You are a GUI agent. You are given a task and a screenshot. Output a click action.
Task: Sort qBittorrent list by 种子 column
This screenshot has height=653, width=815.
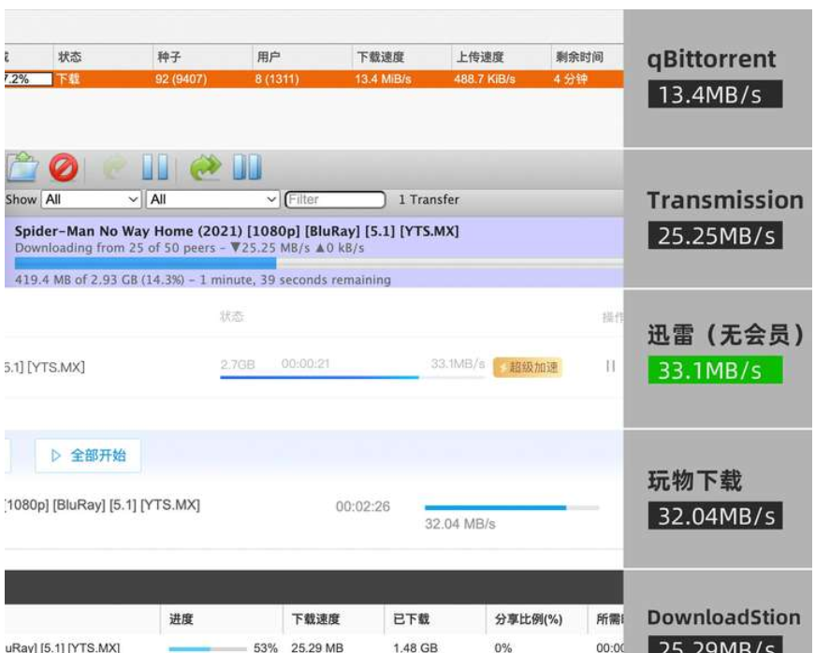(x=202, y=57)
